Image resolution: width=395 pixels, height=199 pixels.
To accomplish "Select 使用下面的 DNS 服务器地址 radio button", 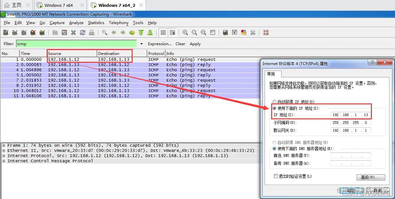I will [x=275, y=149].
